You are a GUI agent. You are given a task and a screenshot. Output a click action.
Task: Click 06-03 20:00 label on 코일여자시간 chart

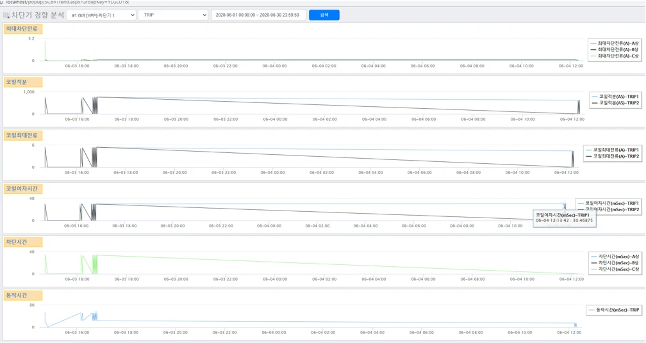click(x=172, y=226)
